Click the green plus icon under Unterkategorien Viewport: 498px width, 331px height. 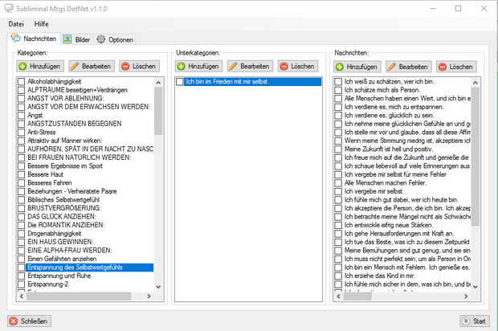point(181,67)
